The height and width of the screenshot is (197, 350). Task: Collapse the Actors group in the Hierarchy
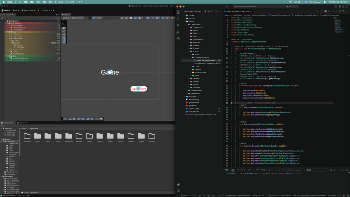tap(8, 32)
